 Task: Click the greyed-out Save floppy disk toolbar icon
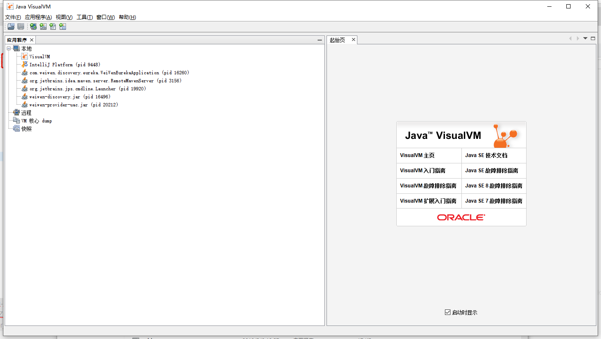click(x=21, y=27)
